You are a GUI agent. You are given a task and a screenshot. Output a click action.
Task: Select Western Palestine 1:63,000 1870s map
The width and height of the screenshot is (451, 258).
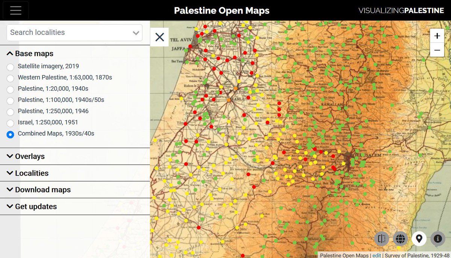tap(11, 78)
